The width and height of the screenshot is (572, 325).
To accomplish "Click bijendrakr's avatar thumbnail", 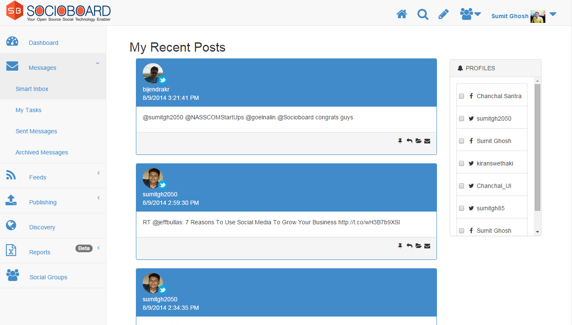I will coord(153,73).
